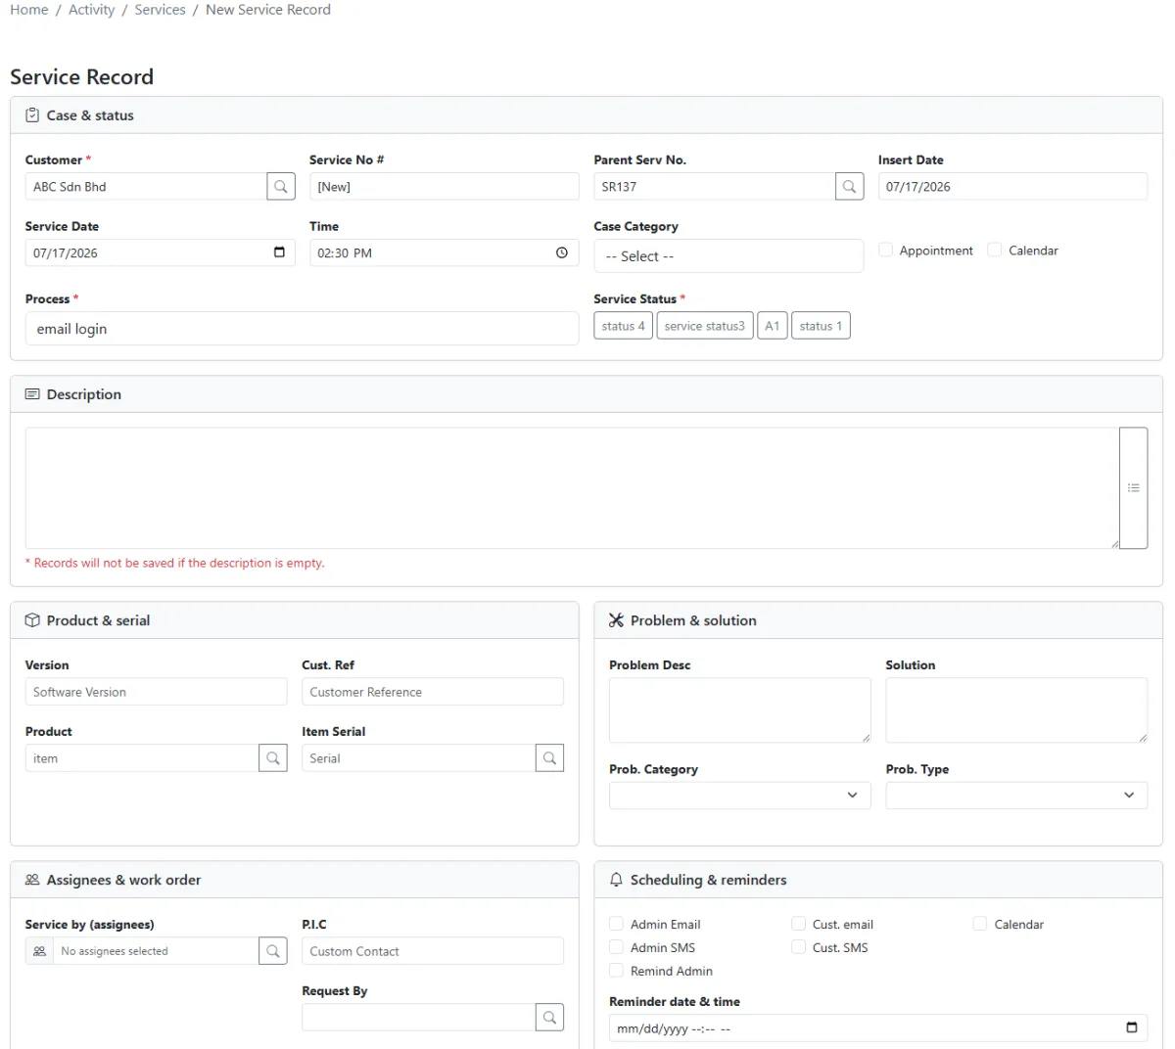Click the Request By input field

[419, 1018]
